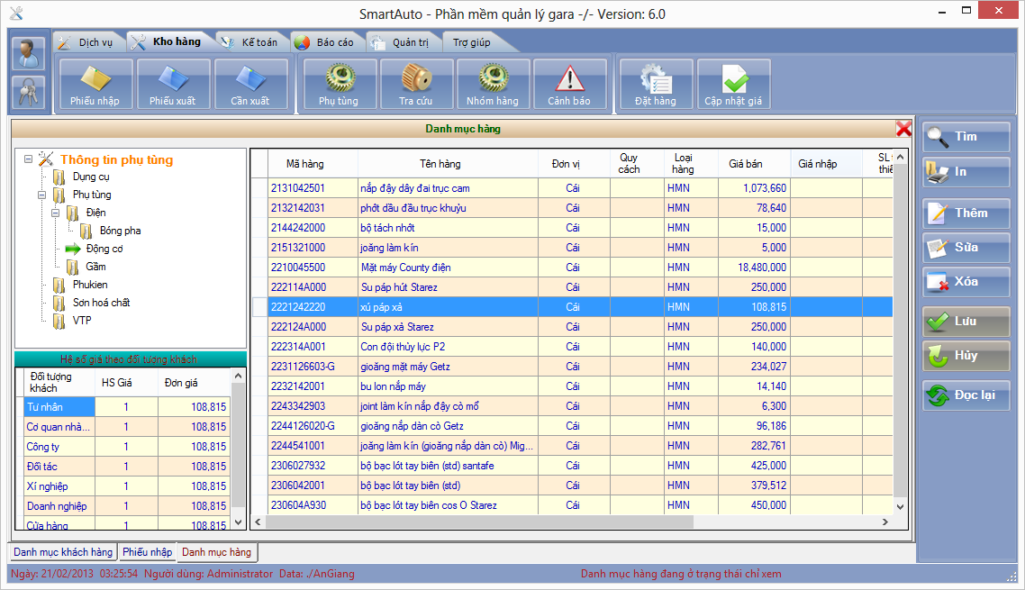
Task: Select Gầm in the tree
Action: pos(95,267)
